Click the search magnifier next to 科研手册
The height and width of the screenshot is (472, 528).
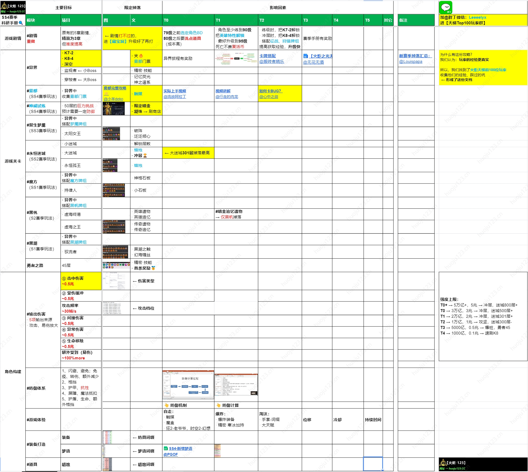pyautogui.click(x=21, y=23)
